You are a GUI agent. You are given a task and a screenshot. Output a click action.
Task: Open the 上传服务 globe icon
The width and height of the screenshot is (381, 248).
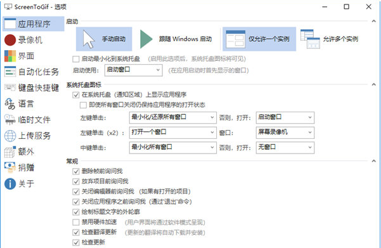tap(10, 136)
